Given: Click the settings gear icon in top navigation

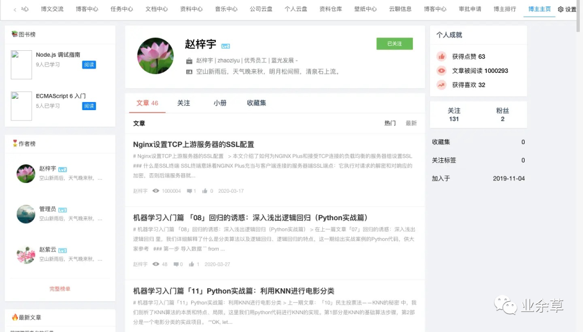Looking at the screenshot, I should coord(561,9).
